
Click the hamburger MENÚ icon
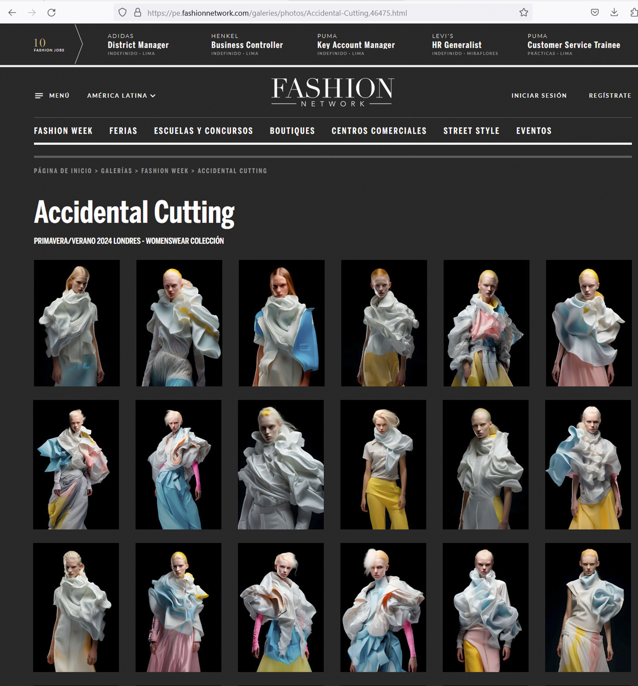pos(39,96)
